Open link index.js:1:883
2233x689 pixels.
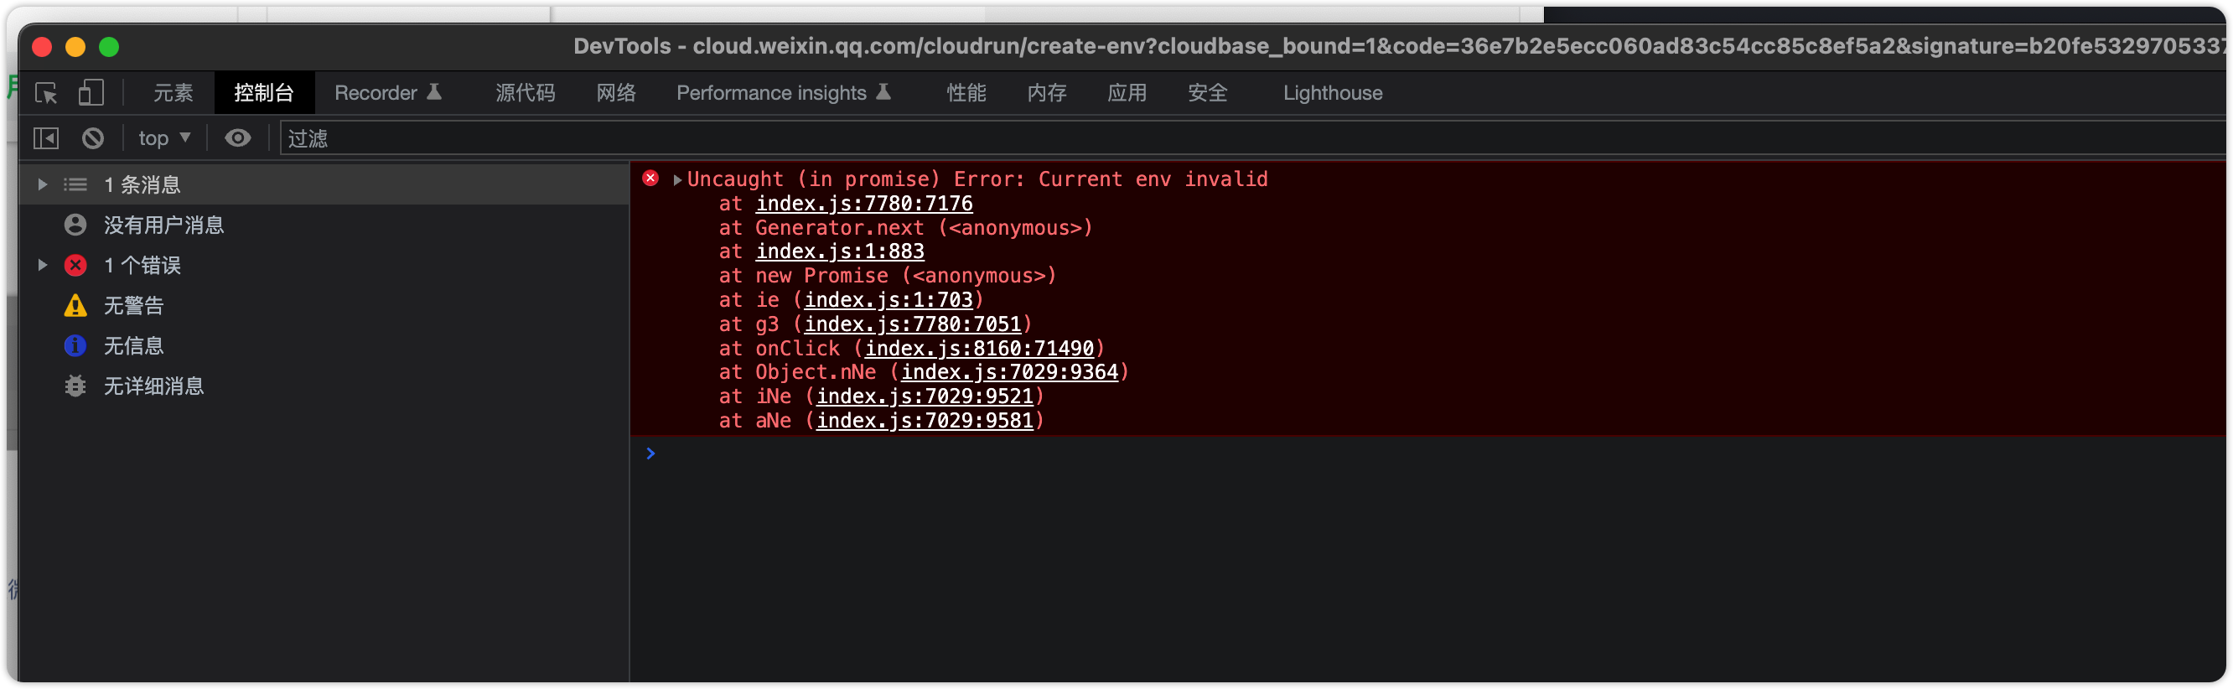click(840, 251)
